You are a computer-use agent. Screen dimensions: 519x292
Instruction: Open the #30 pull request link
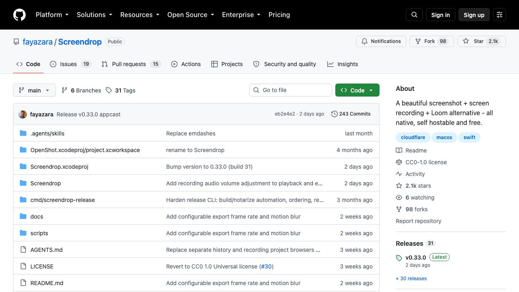(266, 266)
